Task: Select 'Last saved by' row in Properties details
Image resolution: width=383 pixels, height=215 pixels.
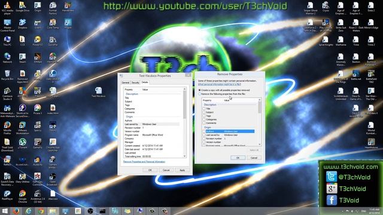Action: coord(152,124)
